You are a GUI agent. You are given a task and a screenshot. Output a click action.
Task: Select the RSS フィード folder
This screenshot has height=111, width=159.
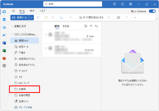point(24,83)
